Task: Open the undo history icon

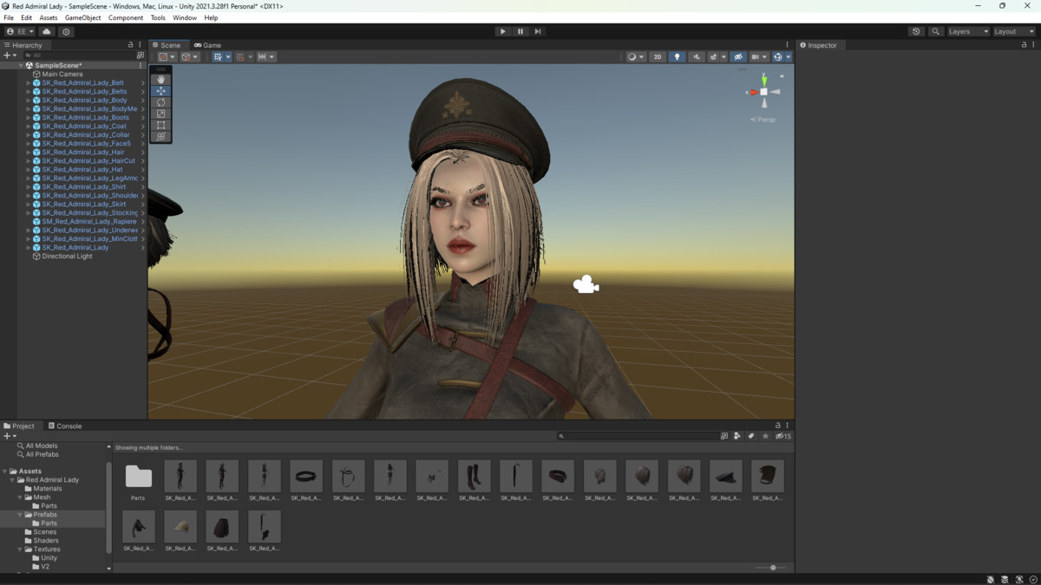Action: tap(916, 31)
